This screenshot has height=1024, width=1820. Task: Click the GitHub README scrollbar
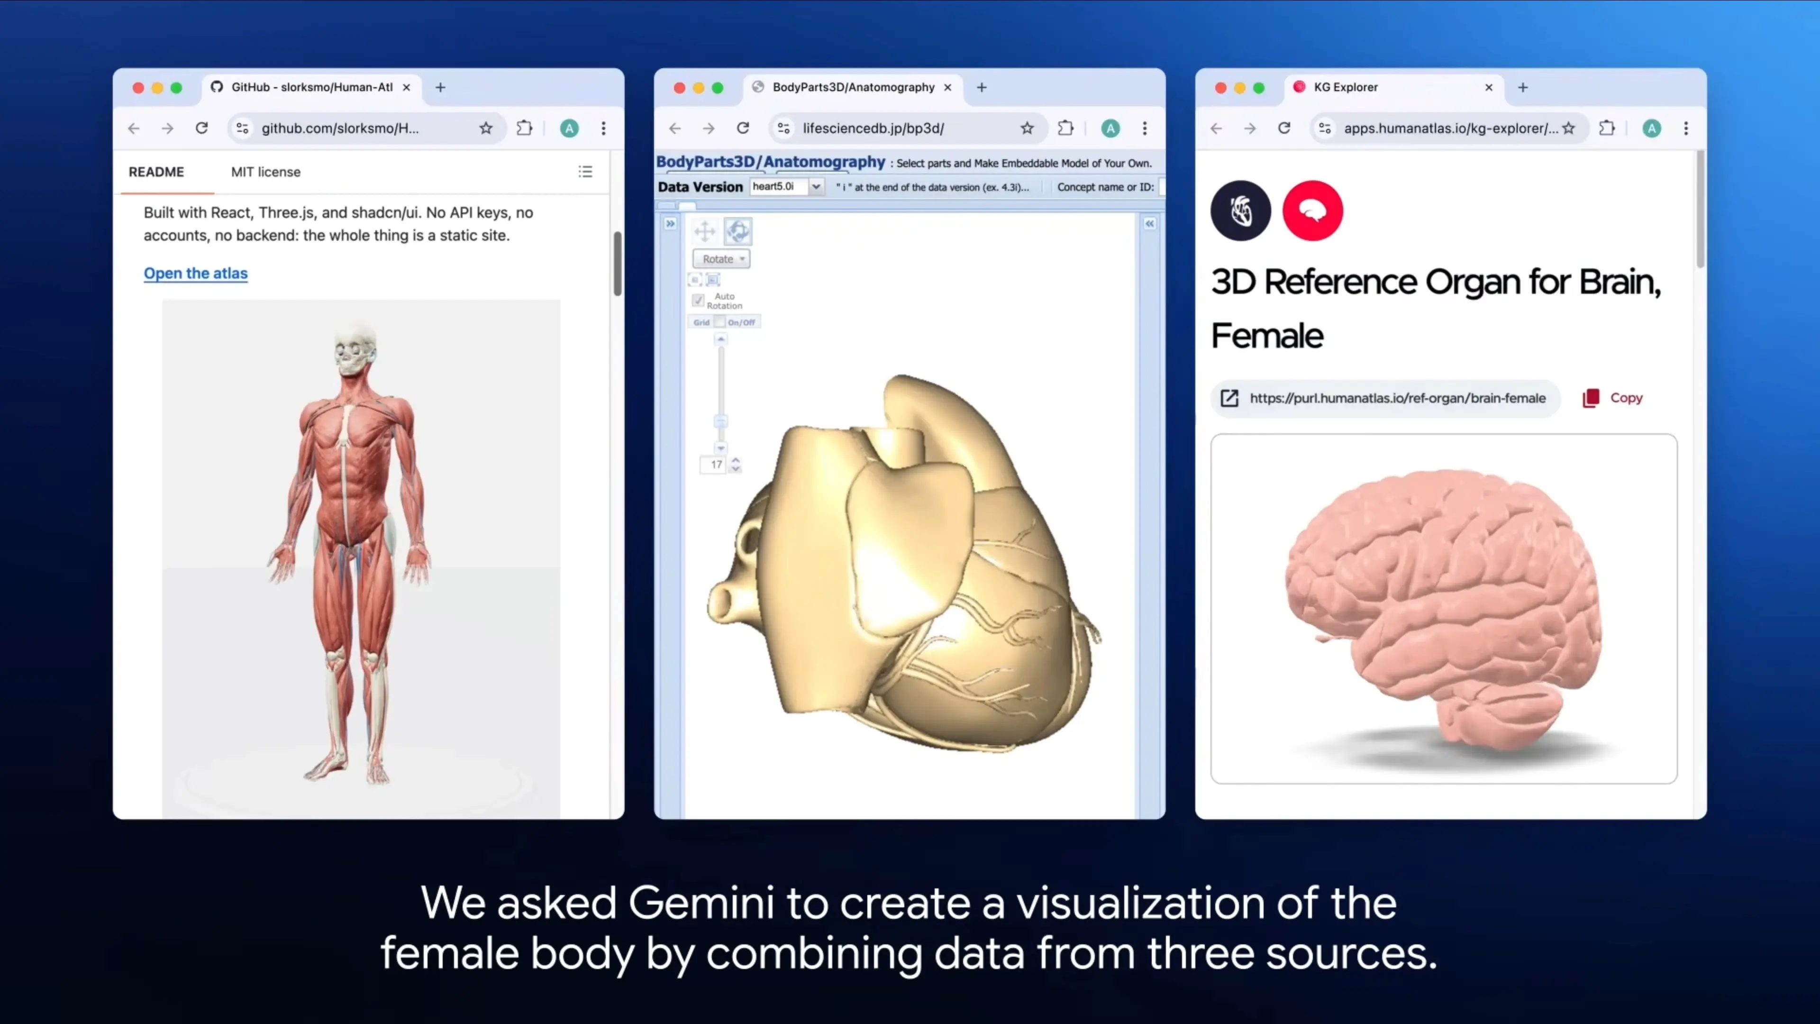coord(618,263)
